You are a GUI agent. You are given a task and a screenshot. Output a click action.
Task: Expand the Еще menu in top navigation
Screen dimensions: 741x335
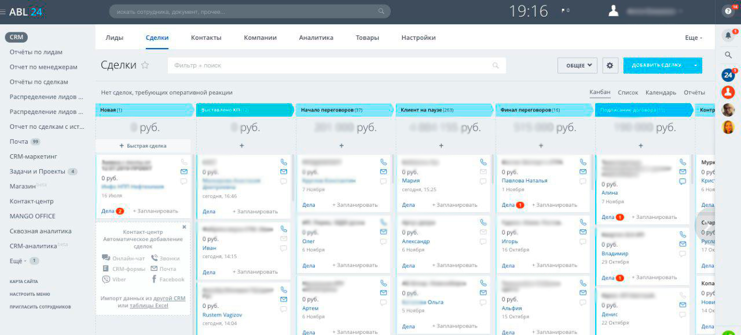(x=693, y=38)
